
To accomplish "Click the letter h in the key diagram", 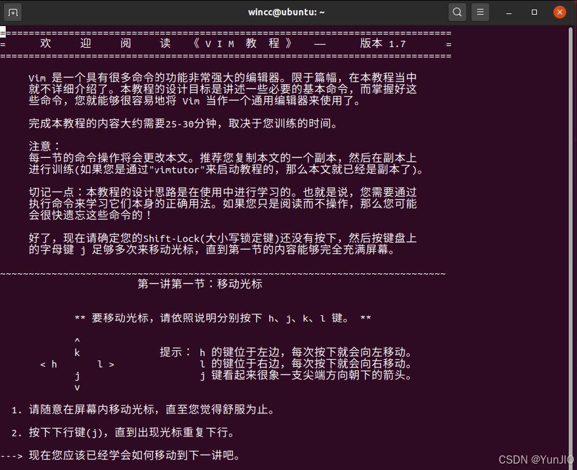I will [55, 364].
